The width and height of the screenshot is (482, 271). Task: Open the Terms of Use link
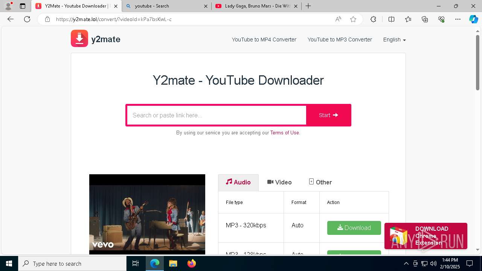(x=284, y=132)
